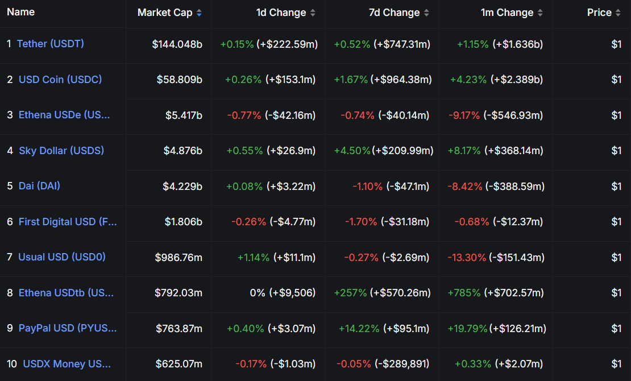The image size is (631, 381).
Task: Click Dai 1d change +0.08%
Action: (x=244, y=187)
